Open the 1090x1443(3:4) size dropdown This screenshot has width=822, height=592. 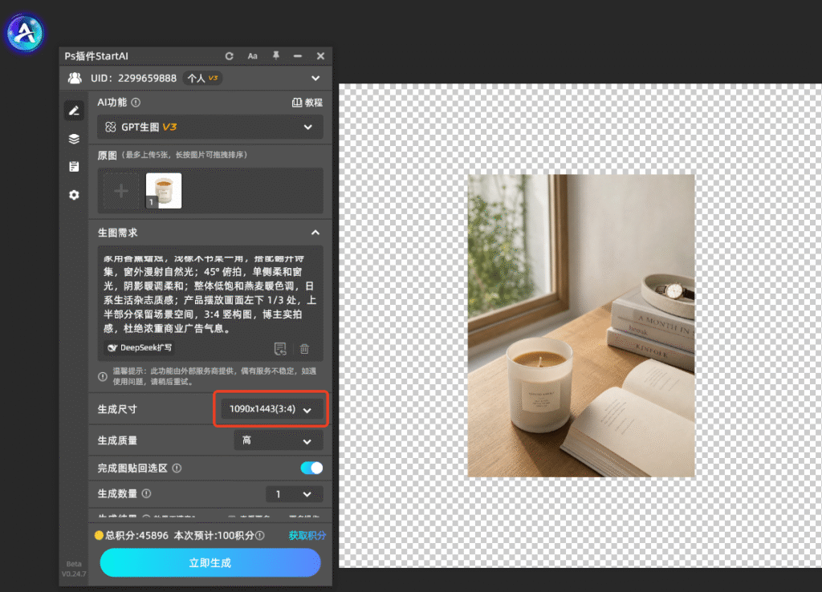[271, 409]
